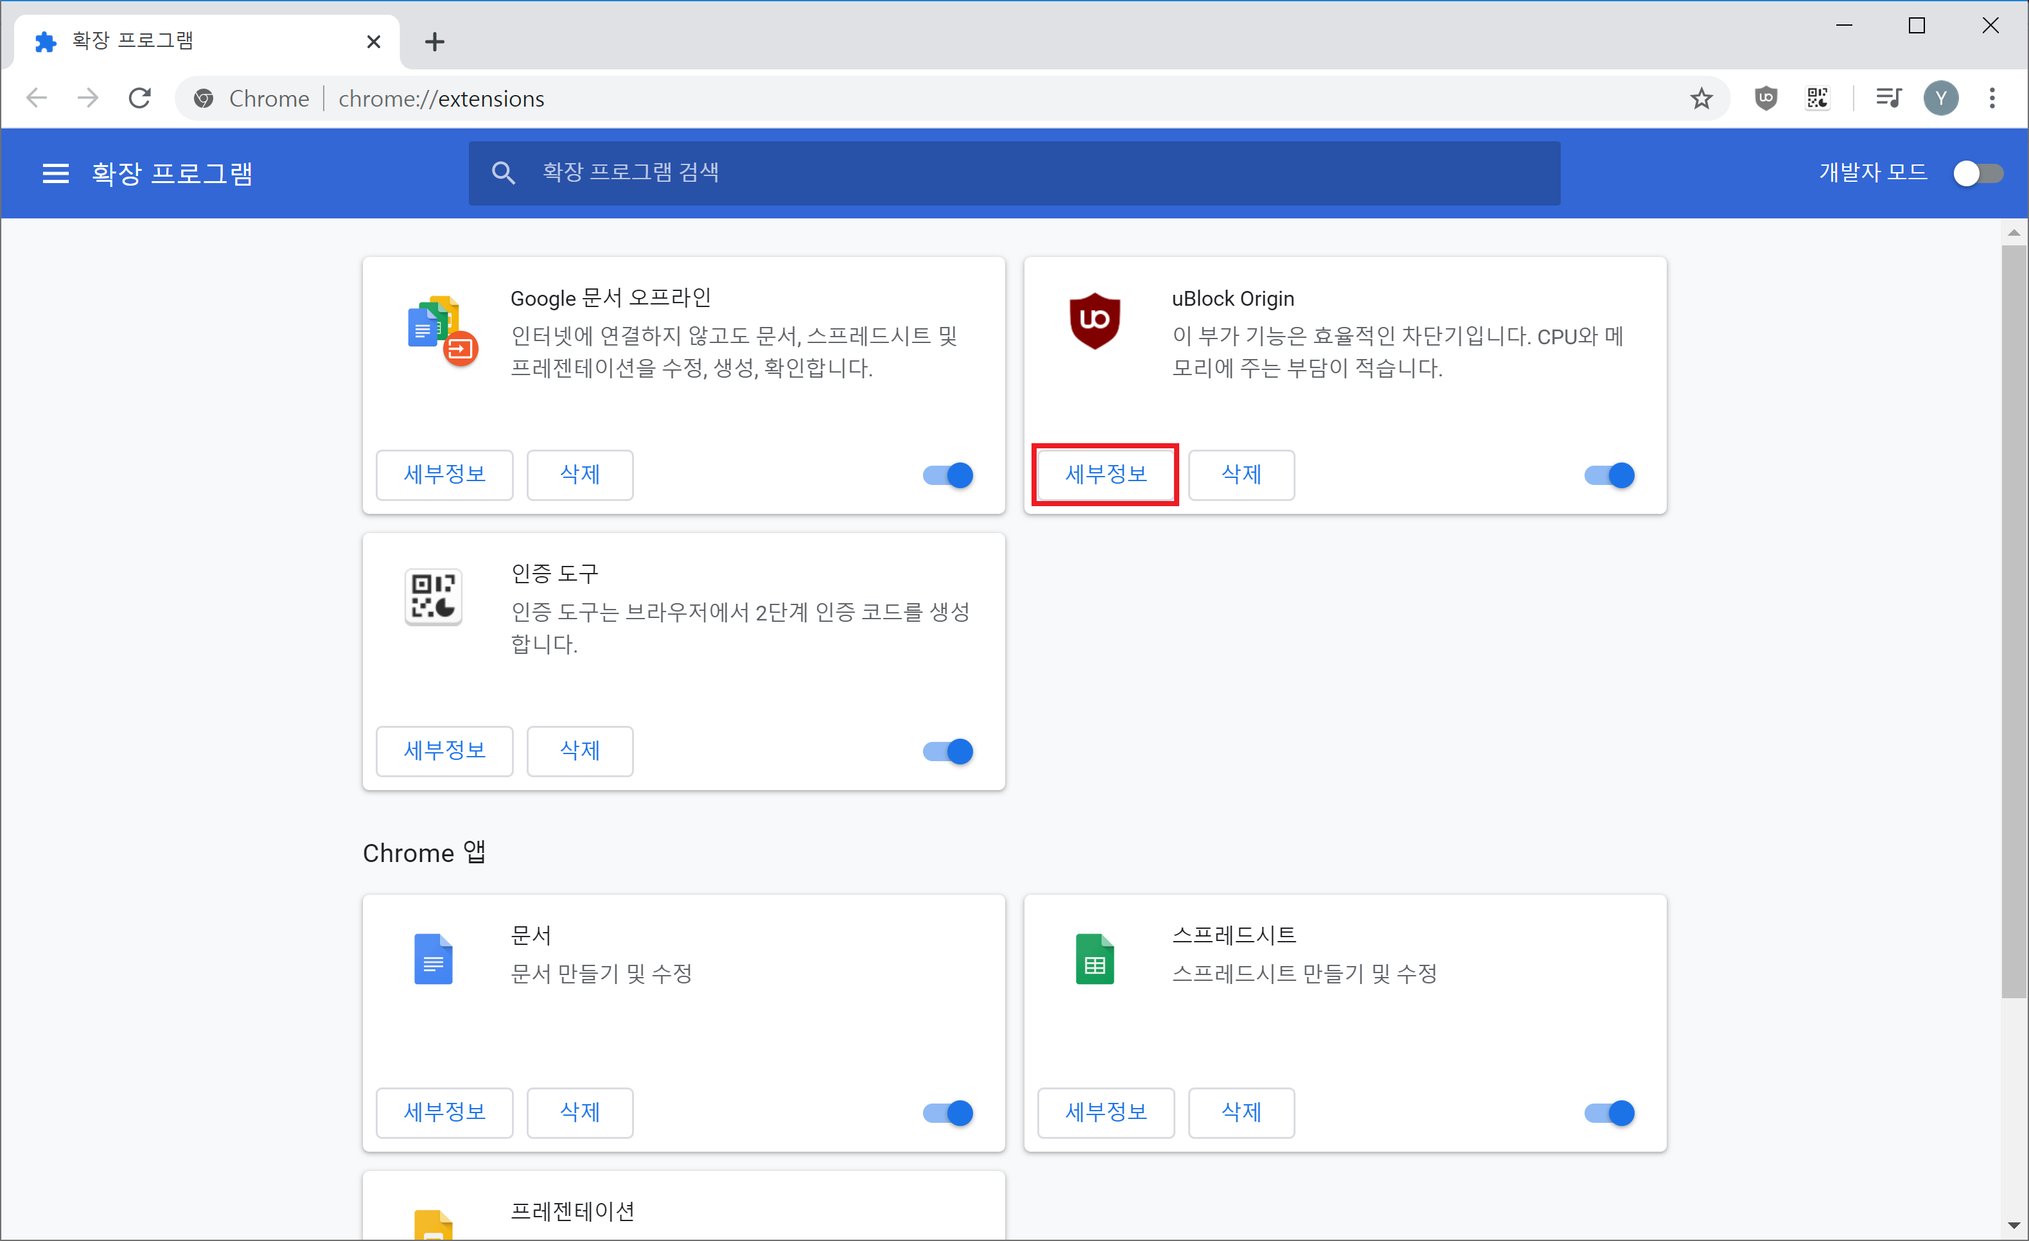Image resolution: width=2029 pixels, height=1241 pixels.
Task: Enable the 개발자 모드 toggle
Action: (x=1978, y=173)
